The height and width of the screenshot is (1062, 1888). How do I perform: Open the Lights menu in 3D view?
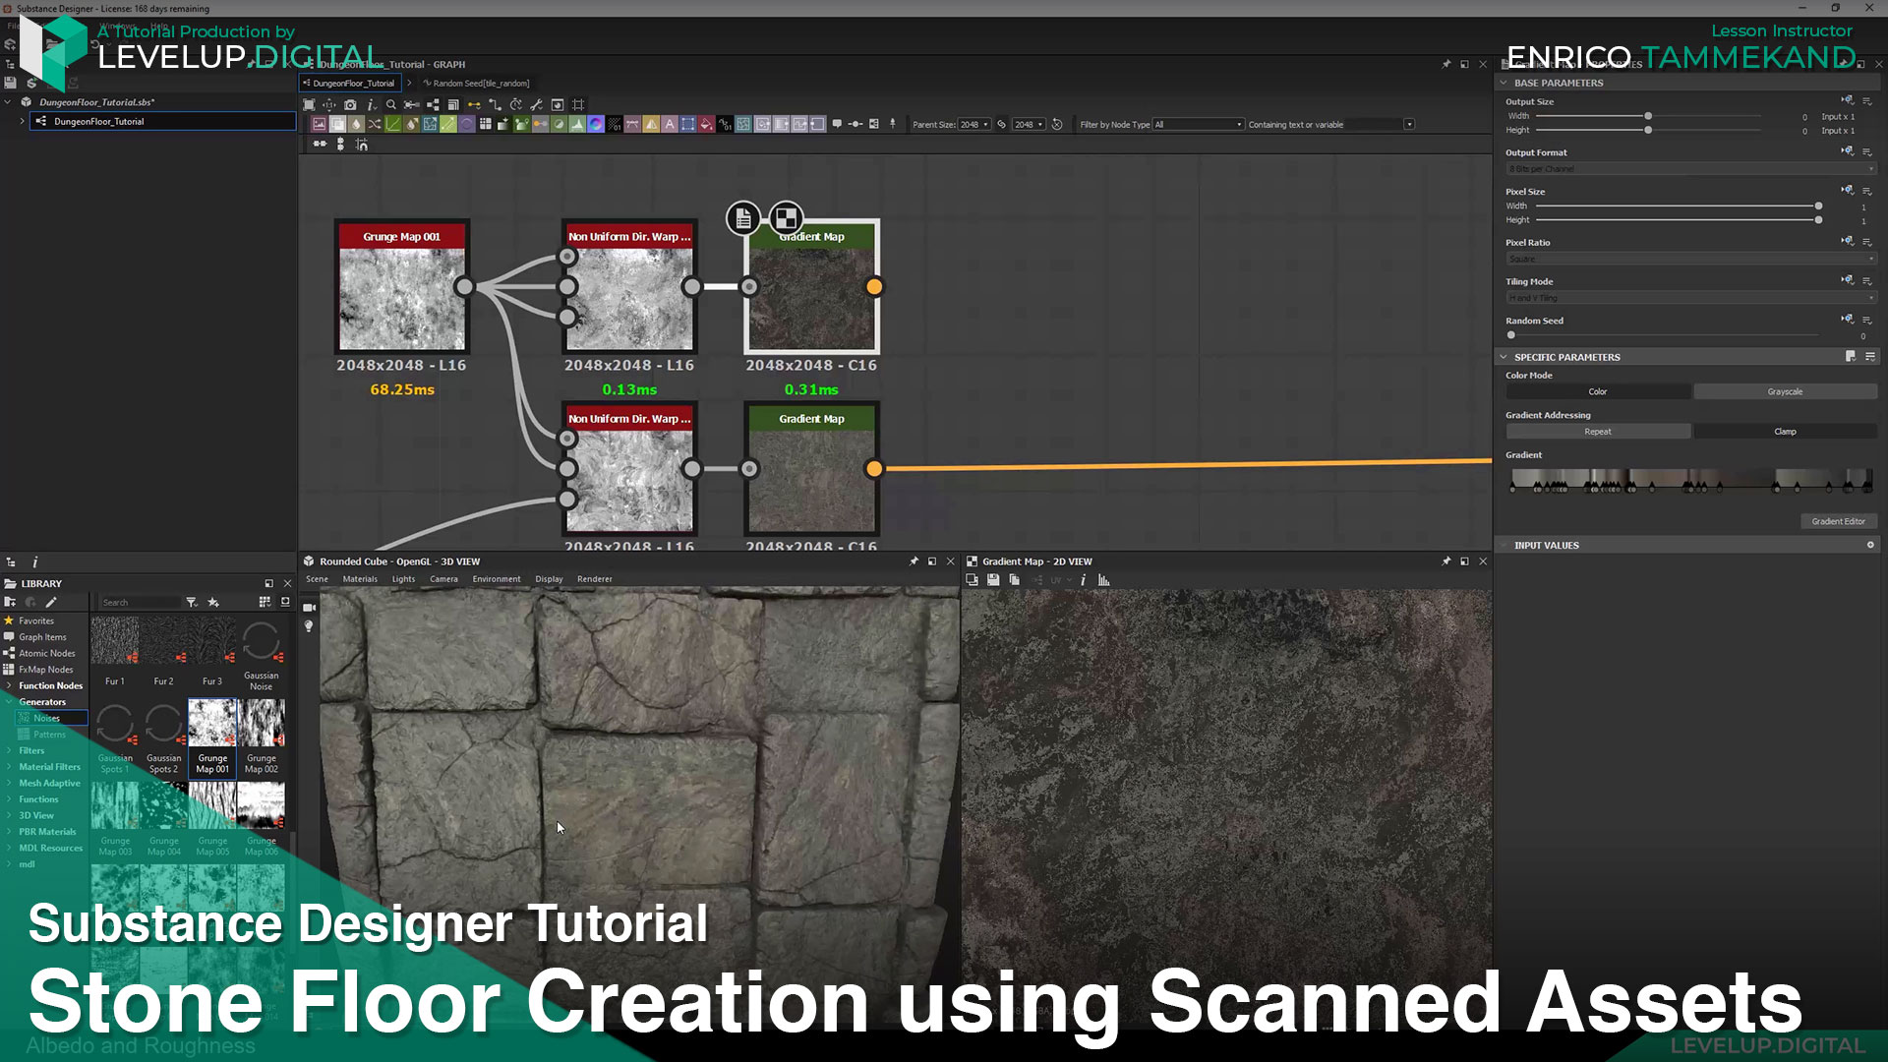coord(403,579)
